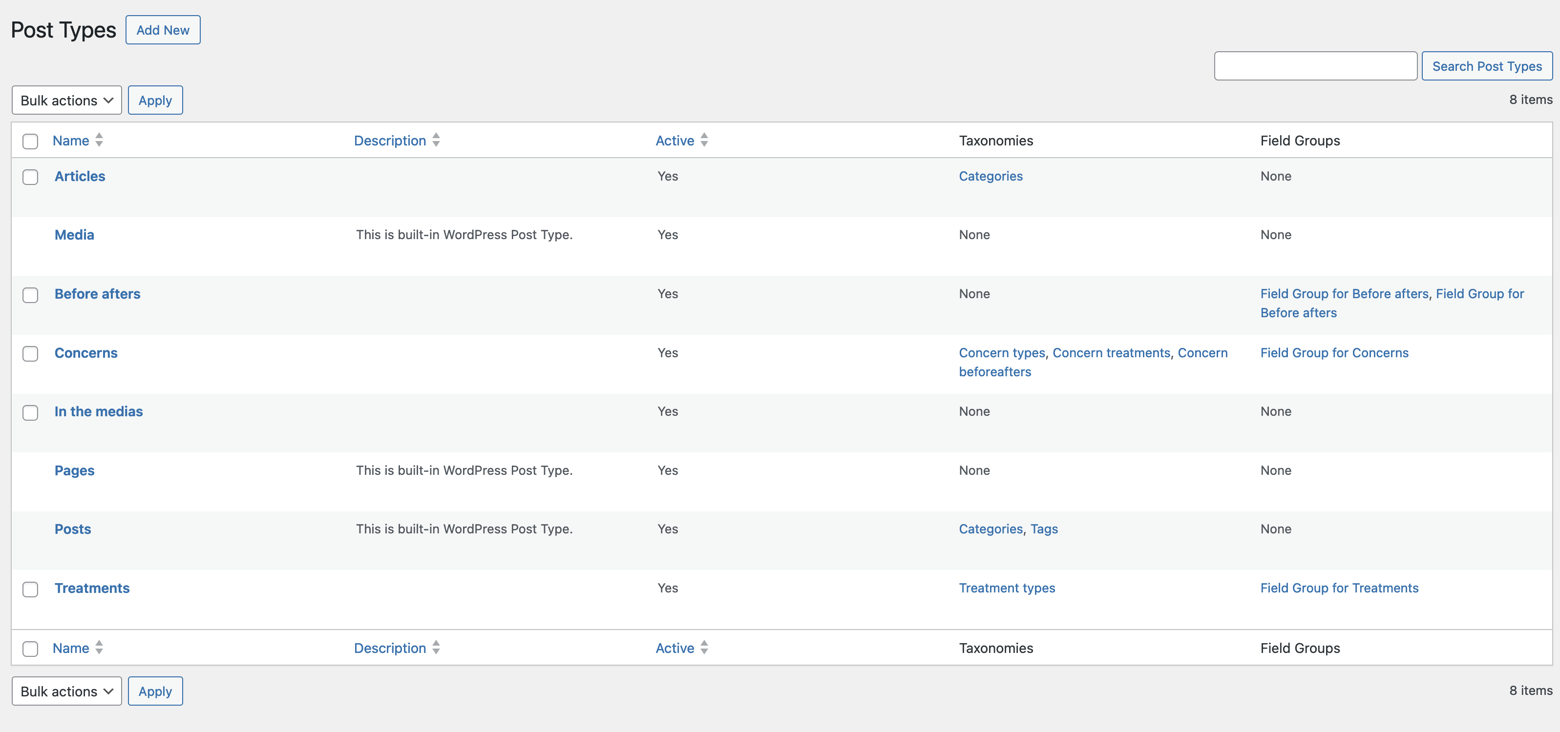Open the top Bulk actions dropdown
Viewport: 1560px width, 732px height.
(66, 101)
